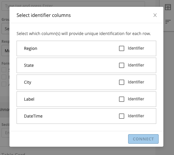
Task: Select the Label column row
Action: (x=86, y=99)
